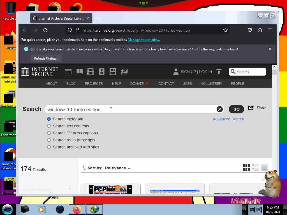Reload the page with the refresh icon
The image size is (287, 215).
coord(45,30)
